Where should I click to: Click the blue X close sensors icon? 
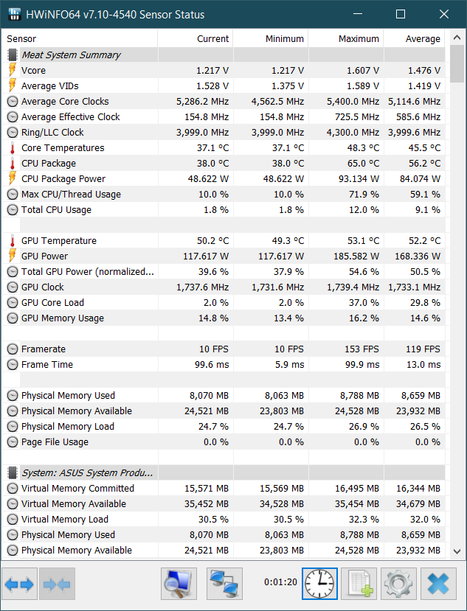438,584
